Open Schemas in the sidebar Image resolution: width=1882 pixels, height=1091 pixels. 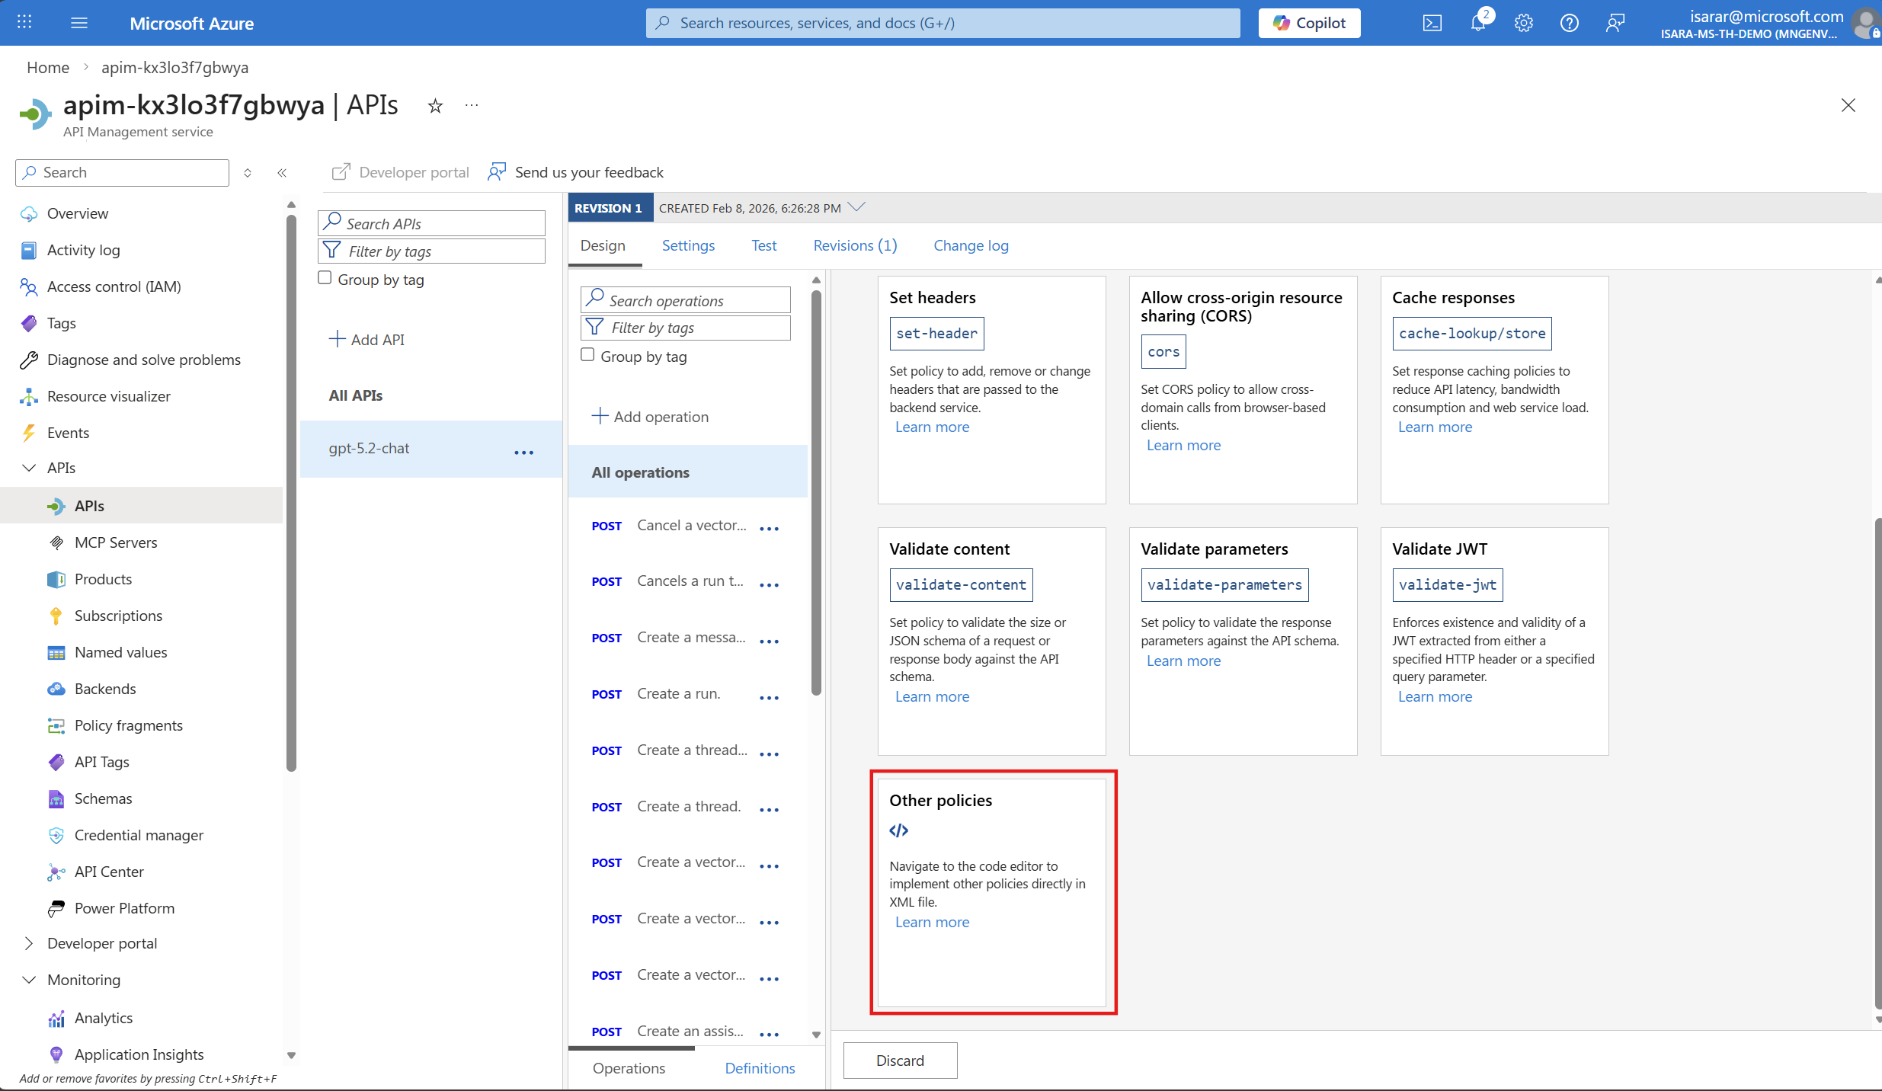103,798
